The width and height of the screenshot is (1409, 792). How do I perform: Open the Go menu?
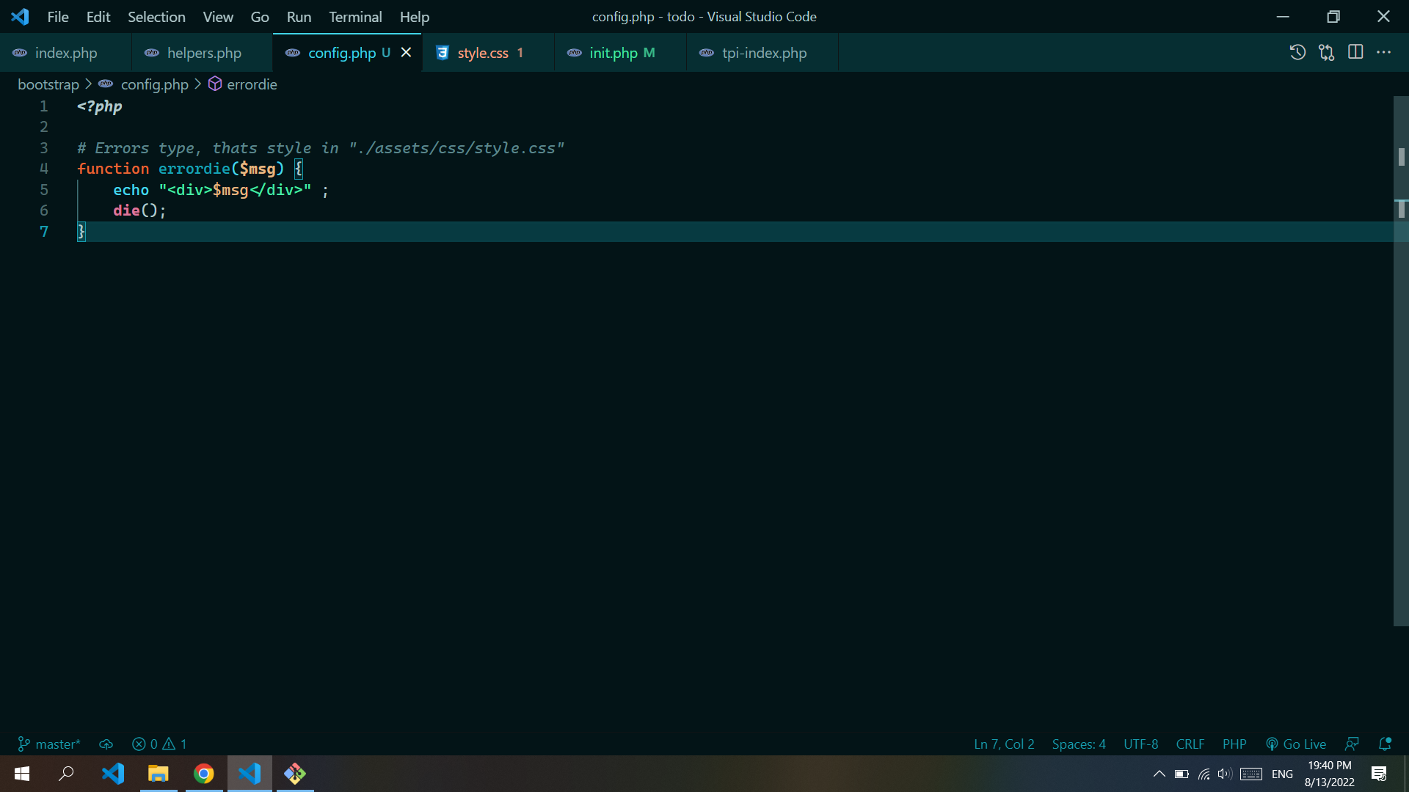(260, 16)
